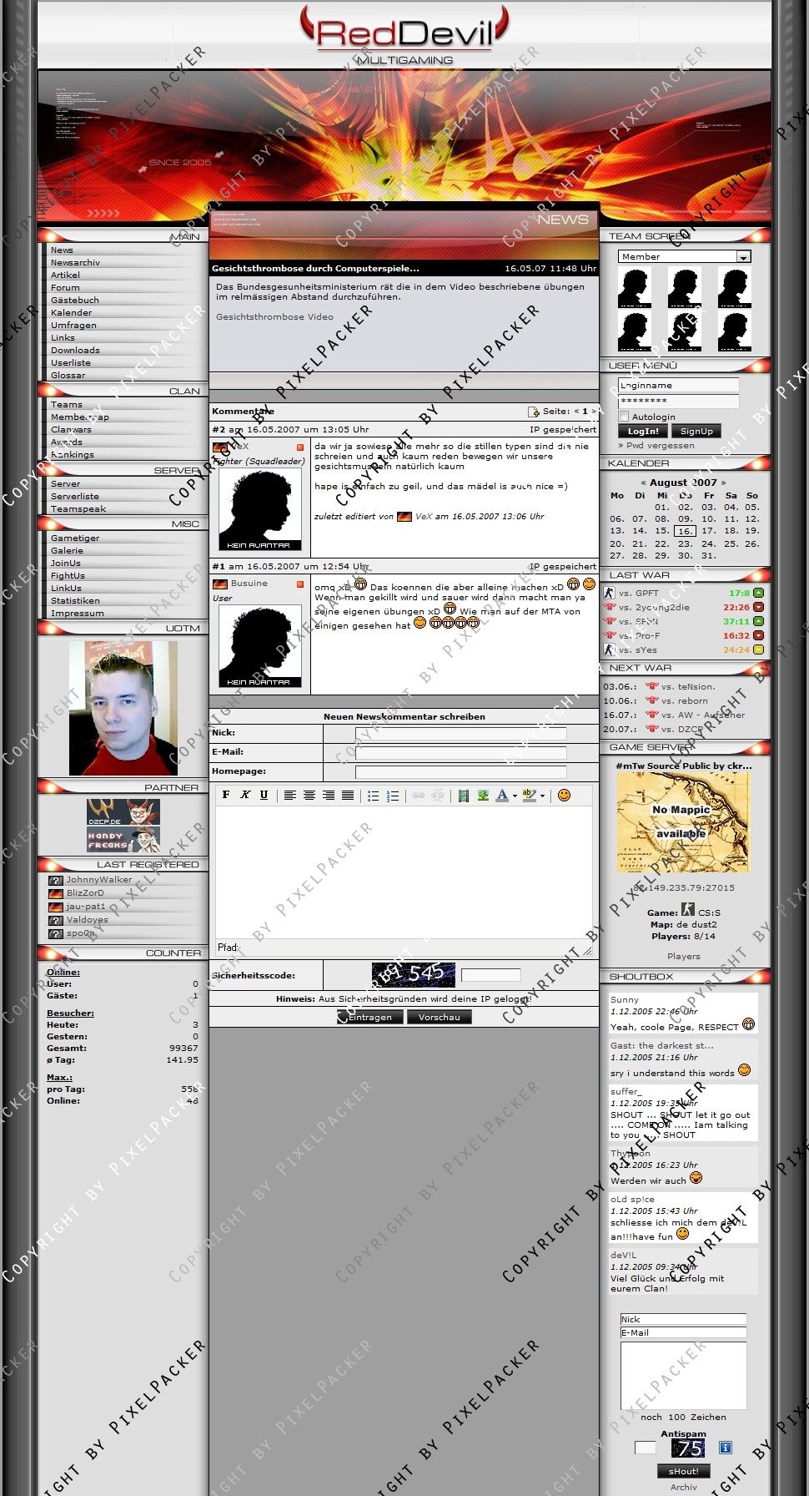Insert a video with the filmstrip icon
This screenshot has height=1496, width=809.
464,796
